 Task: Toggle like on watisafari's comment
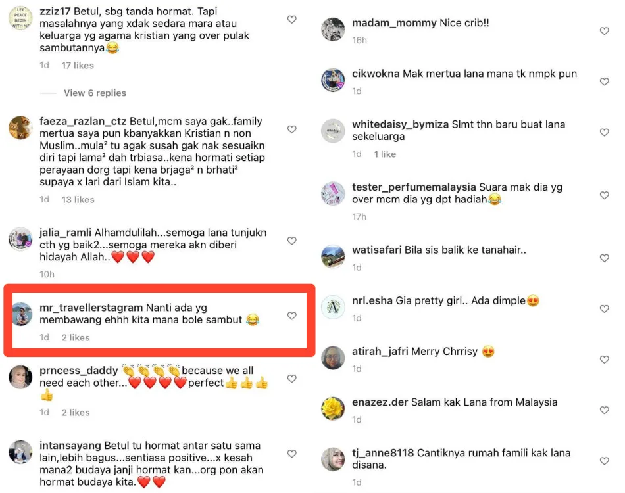(x=604, y=258)
